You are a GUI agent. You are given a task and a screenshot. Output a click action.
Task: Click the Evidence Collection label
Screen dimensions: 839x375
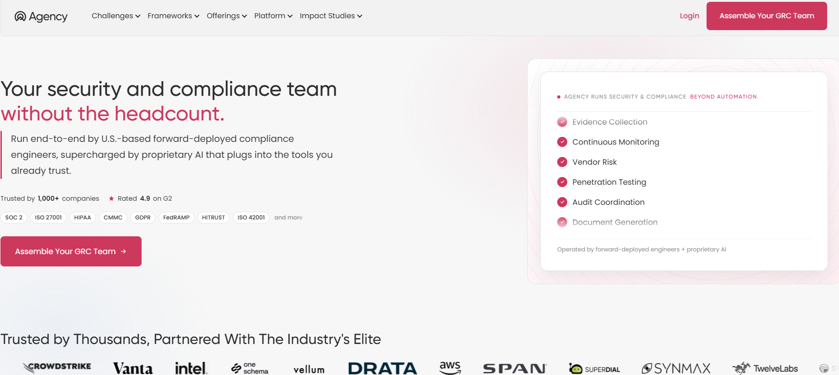(x=610, y=122)
